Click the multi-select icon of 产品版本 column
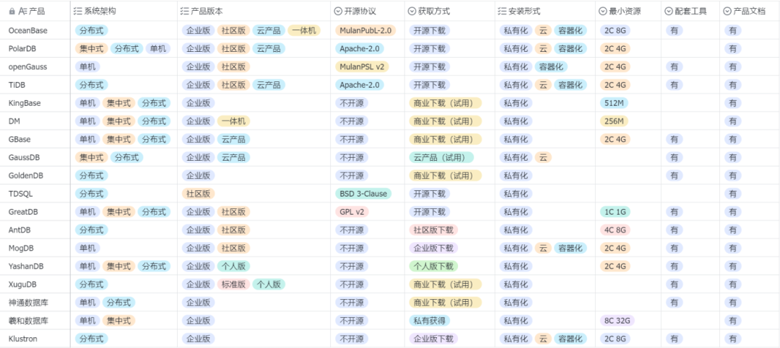 pos(185,11)
